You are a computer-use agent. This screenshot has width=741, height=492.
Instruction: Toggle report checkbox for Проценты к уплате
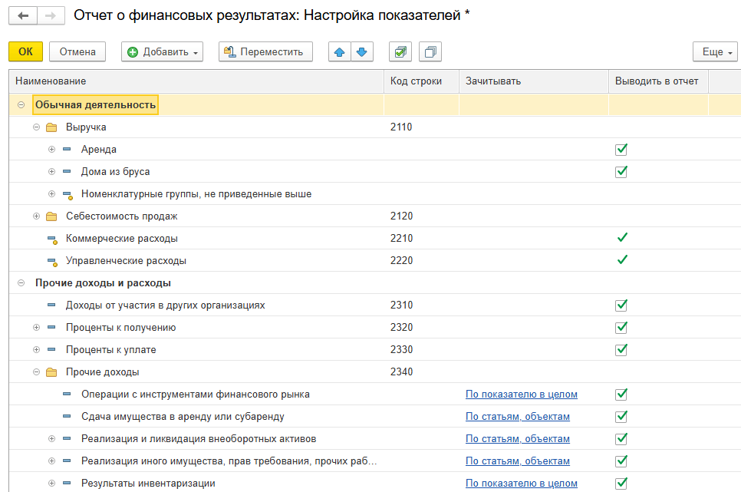tap(621, 350)
